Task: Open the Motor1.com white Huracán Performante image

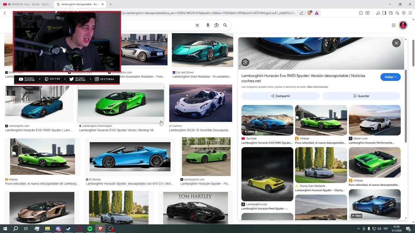Action: click(x=374, y=120)
